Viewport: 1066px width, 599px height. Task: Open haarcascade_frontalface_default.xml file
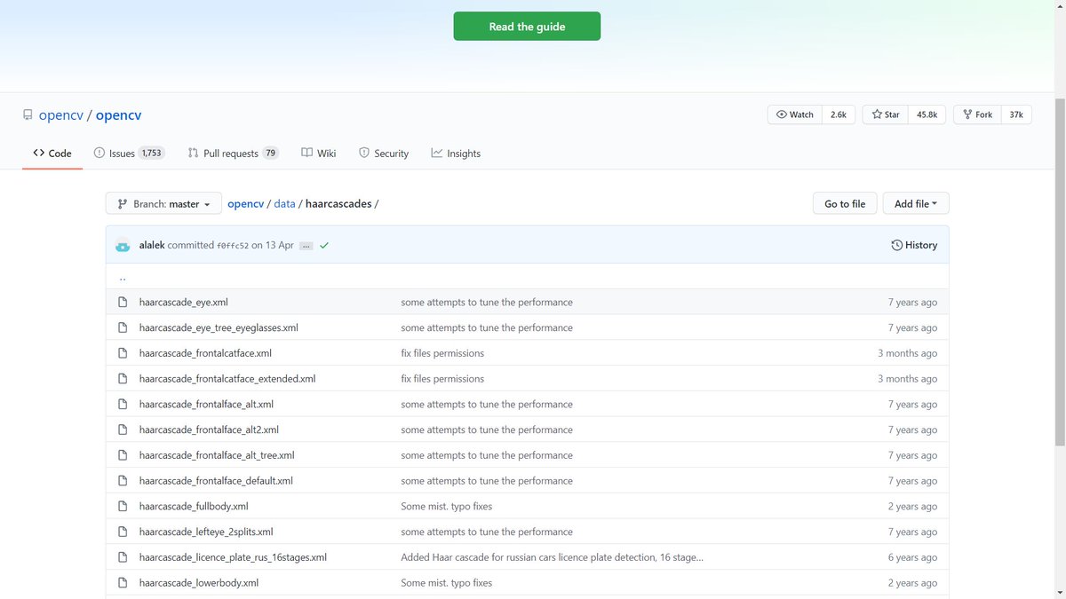click(216, 481)
